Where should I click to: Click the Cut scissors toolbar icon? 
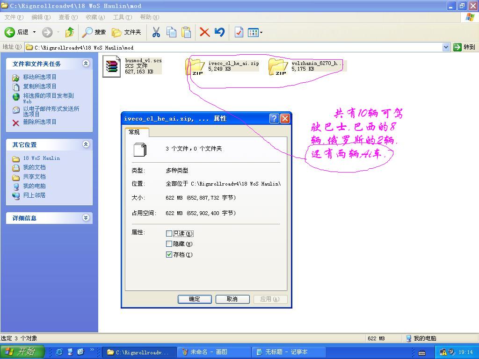click(x=156, y=32)
